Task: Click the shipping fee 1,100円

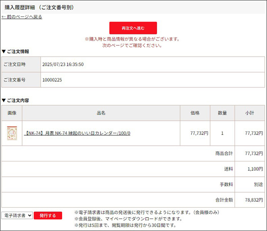Action: 255,169
